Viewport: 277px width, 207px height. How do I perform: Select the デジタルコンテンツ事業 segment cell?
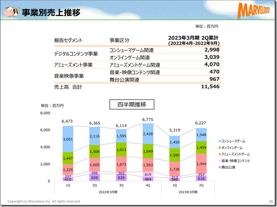76,54
